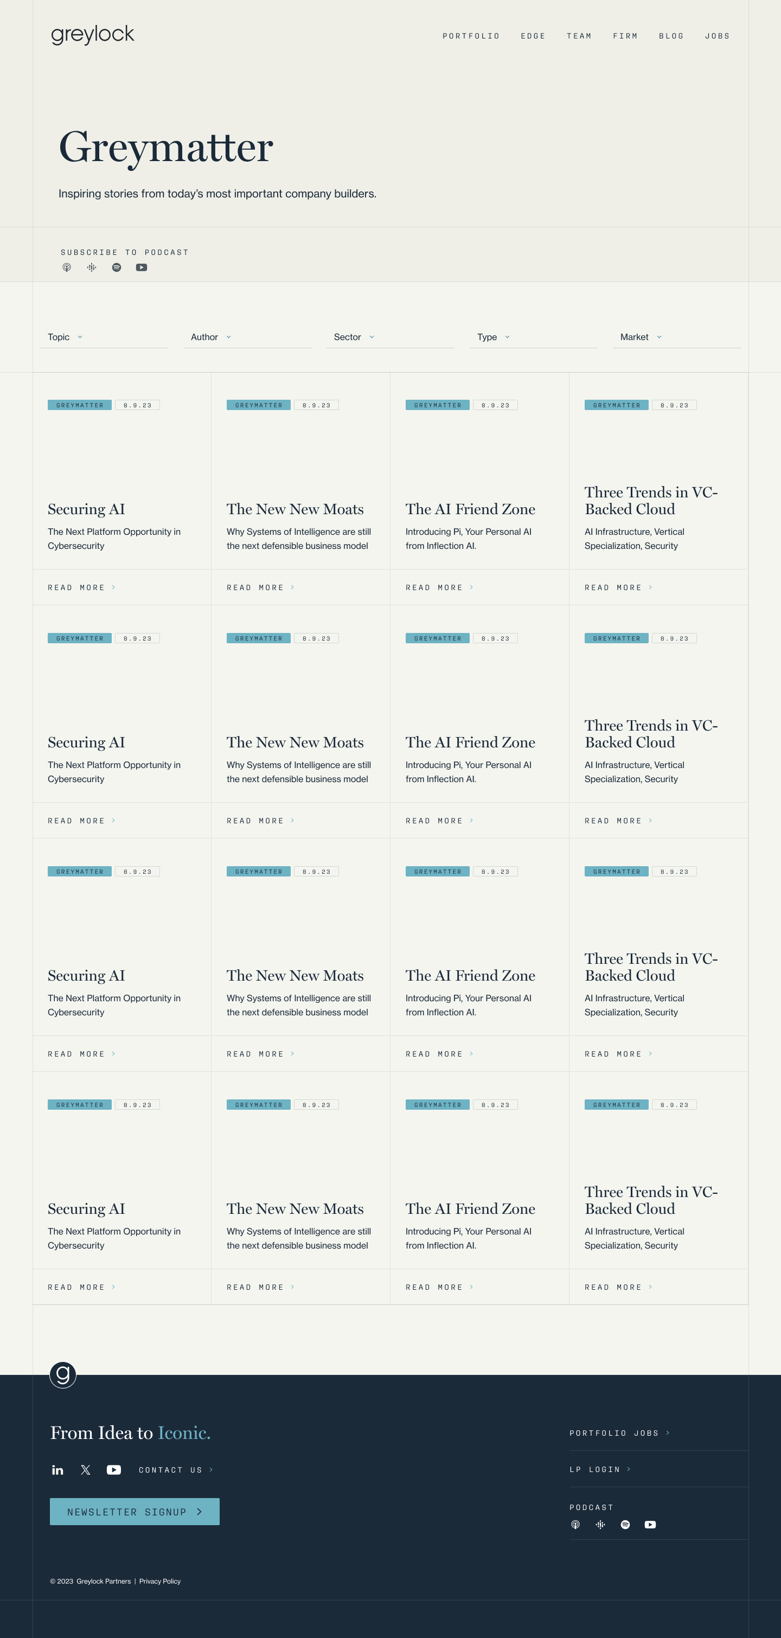Open the LP Login link

[x=600, y=1469]
